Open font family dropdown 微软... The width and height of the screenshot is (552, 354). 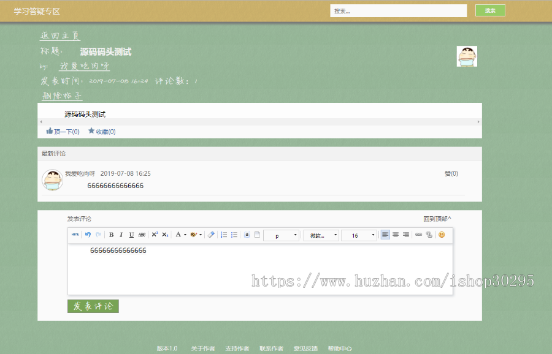(321, 235)
